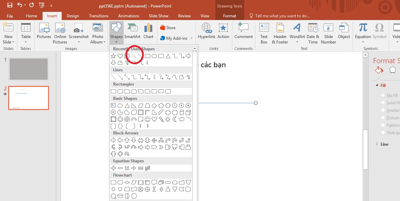Click the Save icon in title bar
The image size is (400, 201).
pos(10,5)
